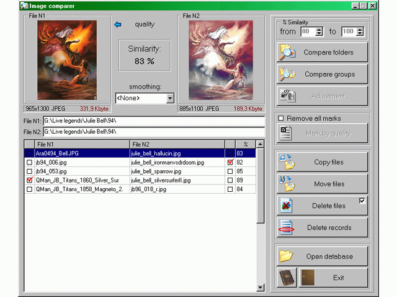Screen dimensions: 397x297
Task: Check File N1 box for jb94_053.jpg
Action: [29, 171]
